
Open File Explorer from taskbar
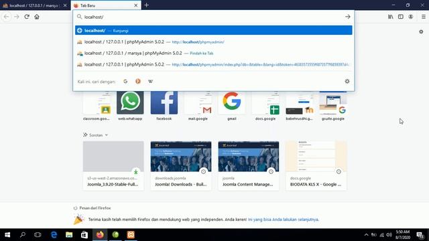69,235
